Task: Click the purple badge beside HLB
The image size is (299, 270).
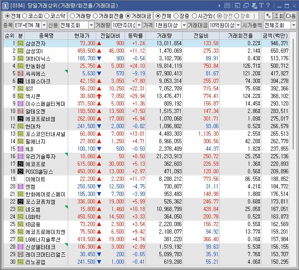Action: (x=20, y=149)
